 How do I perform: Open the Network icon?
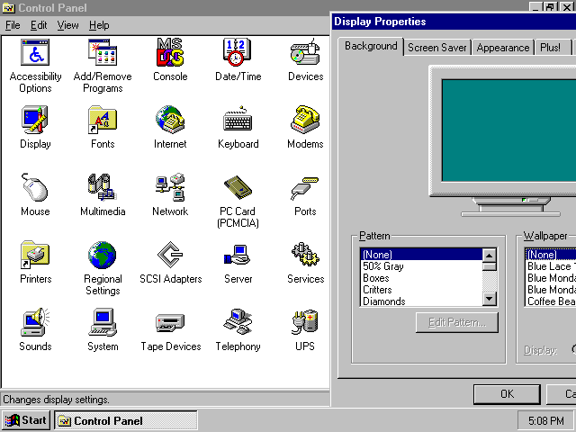click(170, 187)
